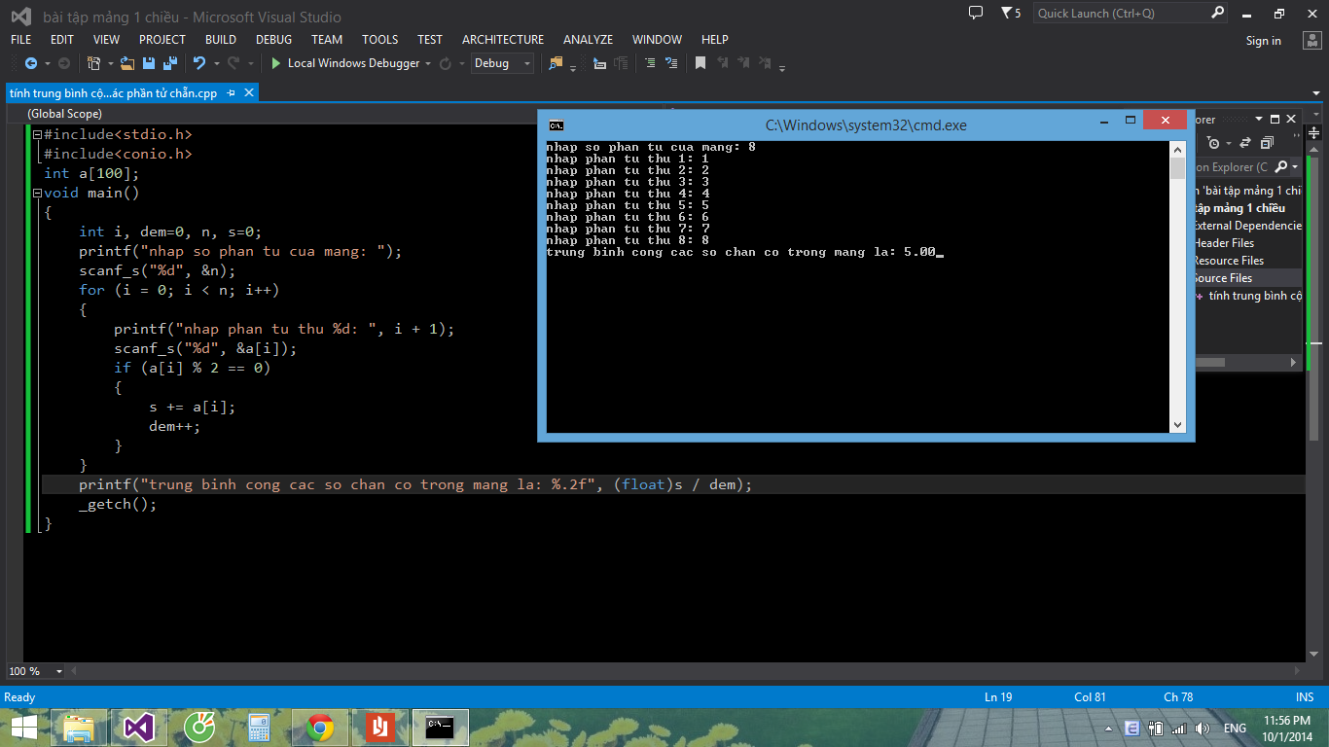Collapse the void main() outline block
This screenshot has height=747, width=1329.
tap(37, 194)
